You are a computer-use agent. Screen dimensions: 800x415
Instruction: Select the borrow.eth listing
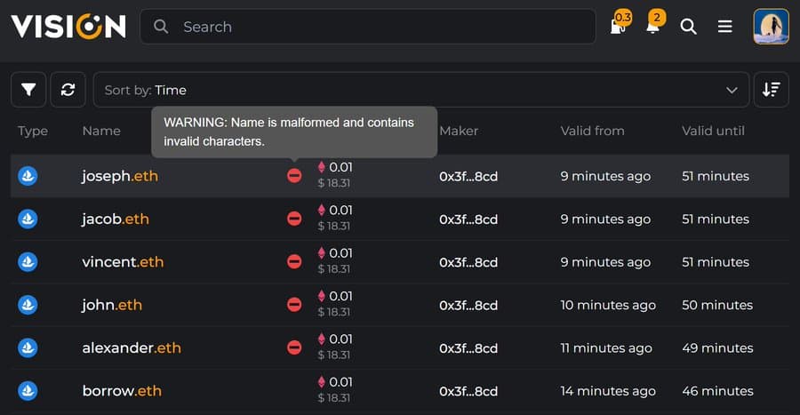point(122,391)
